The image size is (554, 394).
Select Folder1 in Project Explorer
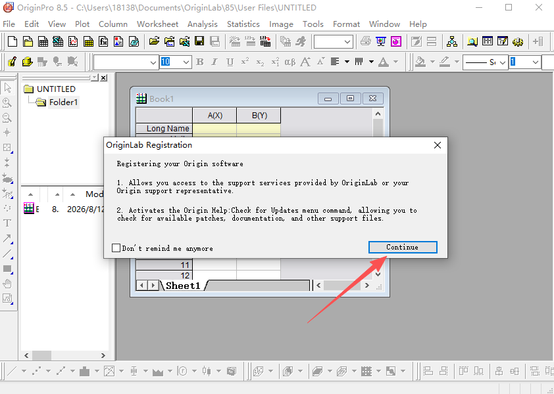(x=63, y=102)
